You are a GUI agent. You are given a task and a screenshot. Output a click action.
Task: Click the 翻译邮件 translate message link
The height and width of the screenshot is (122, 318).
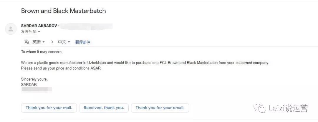pyautogui.click(x=83, y=42)
